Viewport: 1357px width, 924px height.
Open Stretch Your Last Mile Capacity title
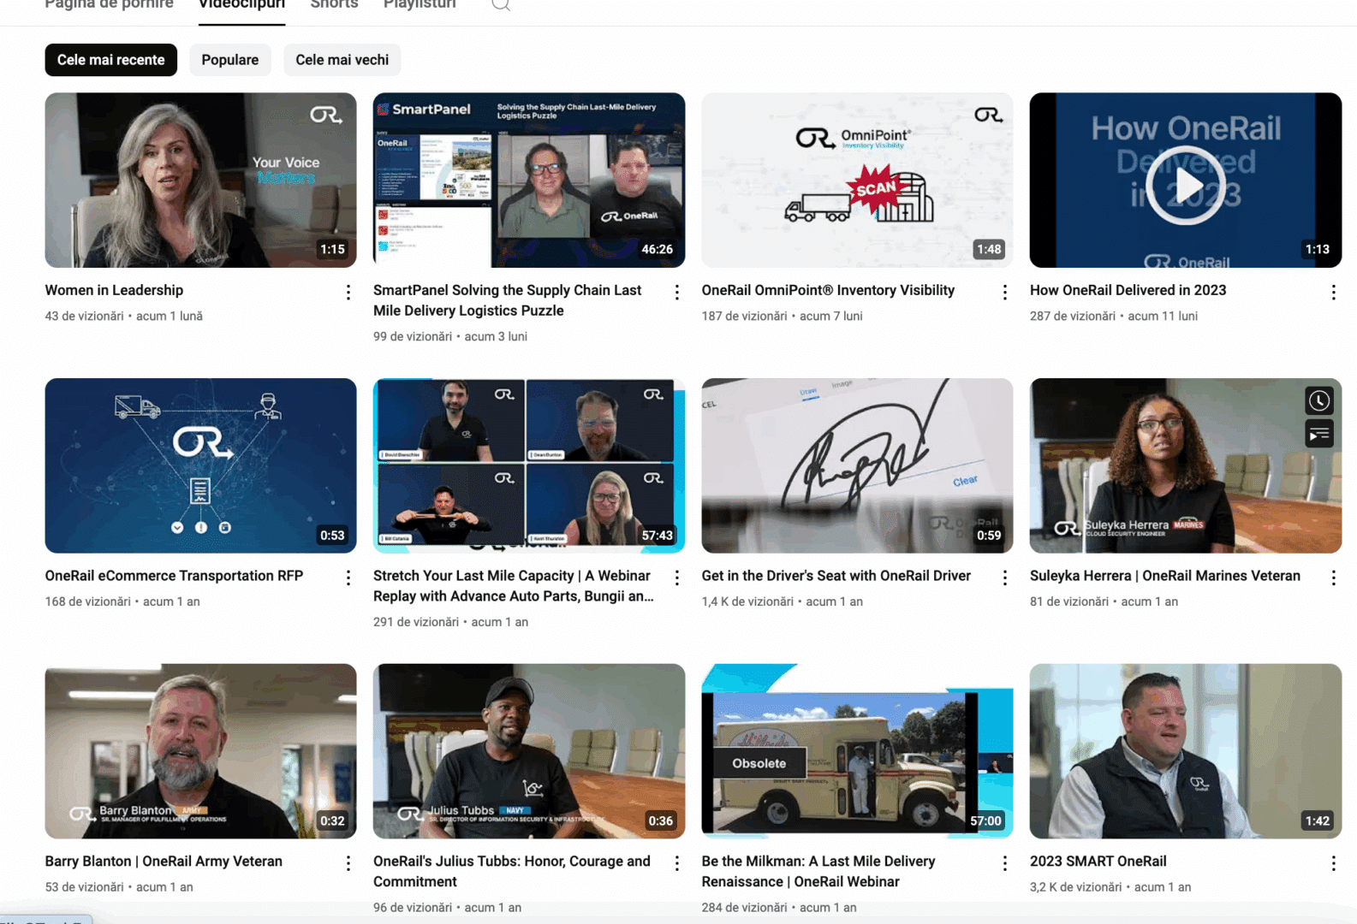513,586
